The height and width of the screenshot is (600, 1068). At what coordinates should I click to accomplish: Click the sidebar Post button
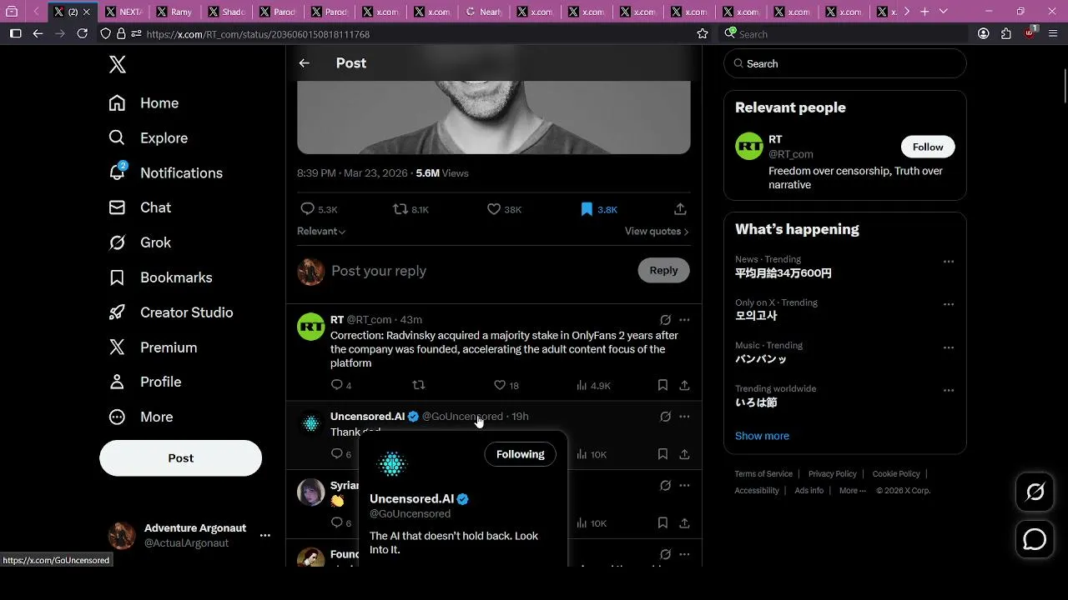point(180,458)
